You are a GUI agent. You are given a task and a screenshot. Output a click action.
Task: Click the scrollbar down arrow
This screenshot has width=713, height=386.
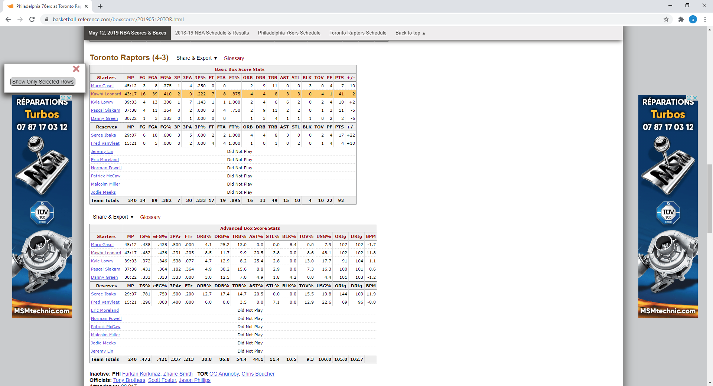[x=710, y=383]
